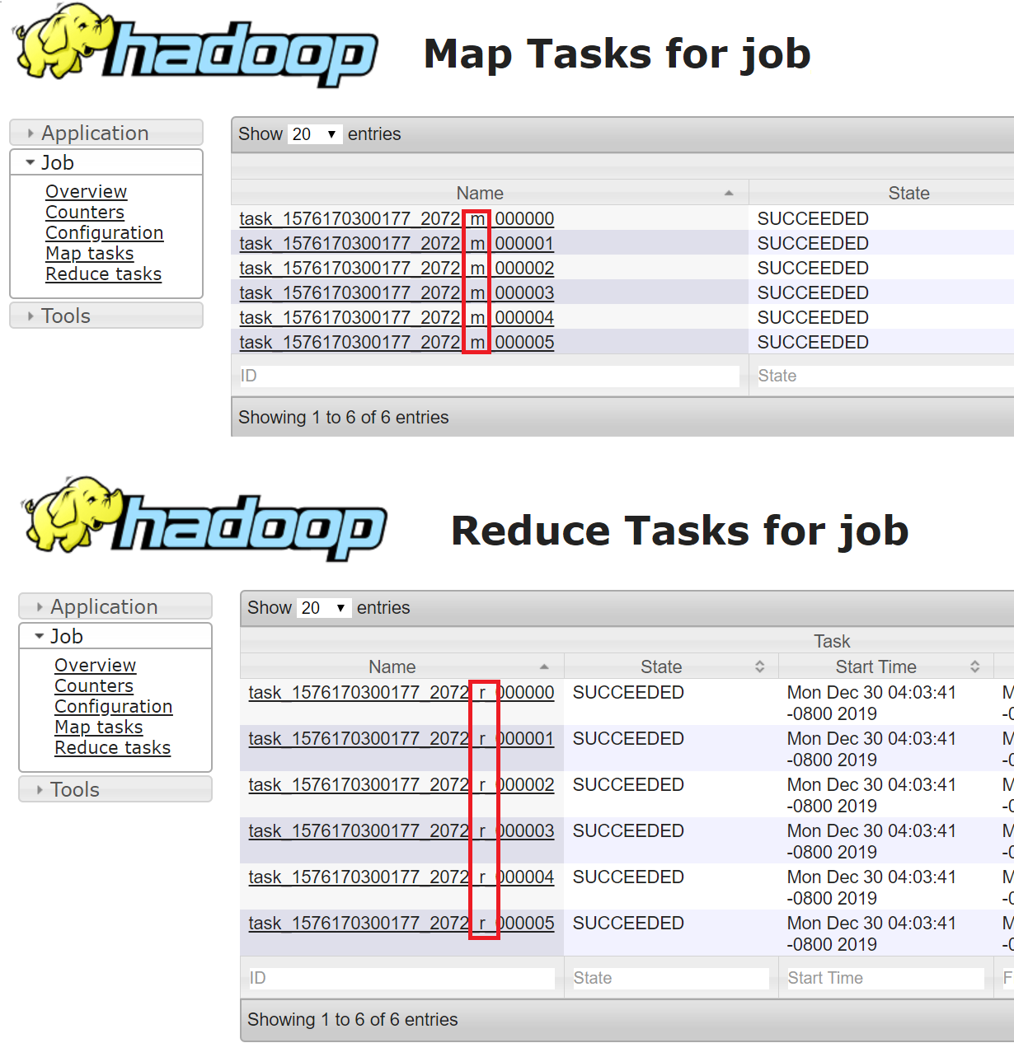
Task: Expand the Application sidebar section
Action: click(95, 132)
